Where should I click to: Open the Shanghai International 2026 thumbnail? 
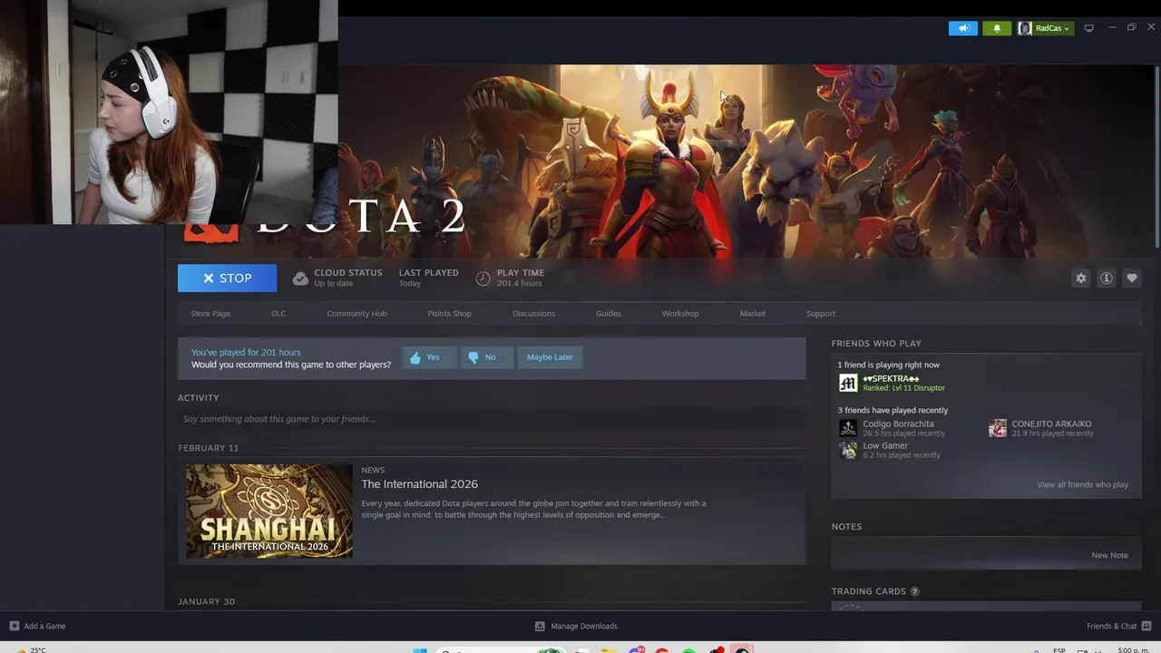pyautogui.click(x=269, y=512)
